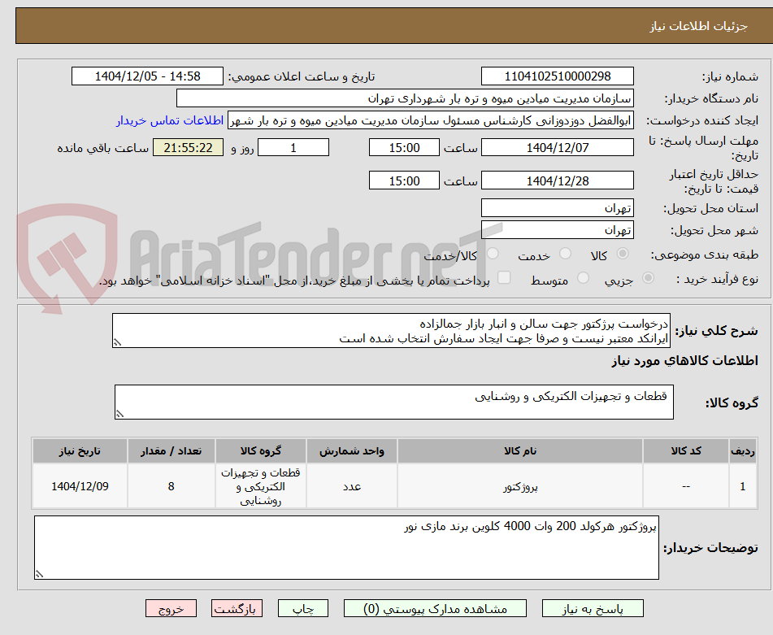Image resolution: width=773 pixels, height=635 pixels.
Task: Click the request creator name field
Action: pos(430,120)
